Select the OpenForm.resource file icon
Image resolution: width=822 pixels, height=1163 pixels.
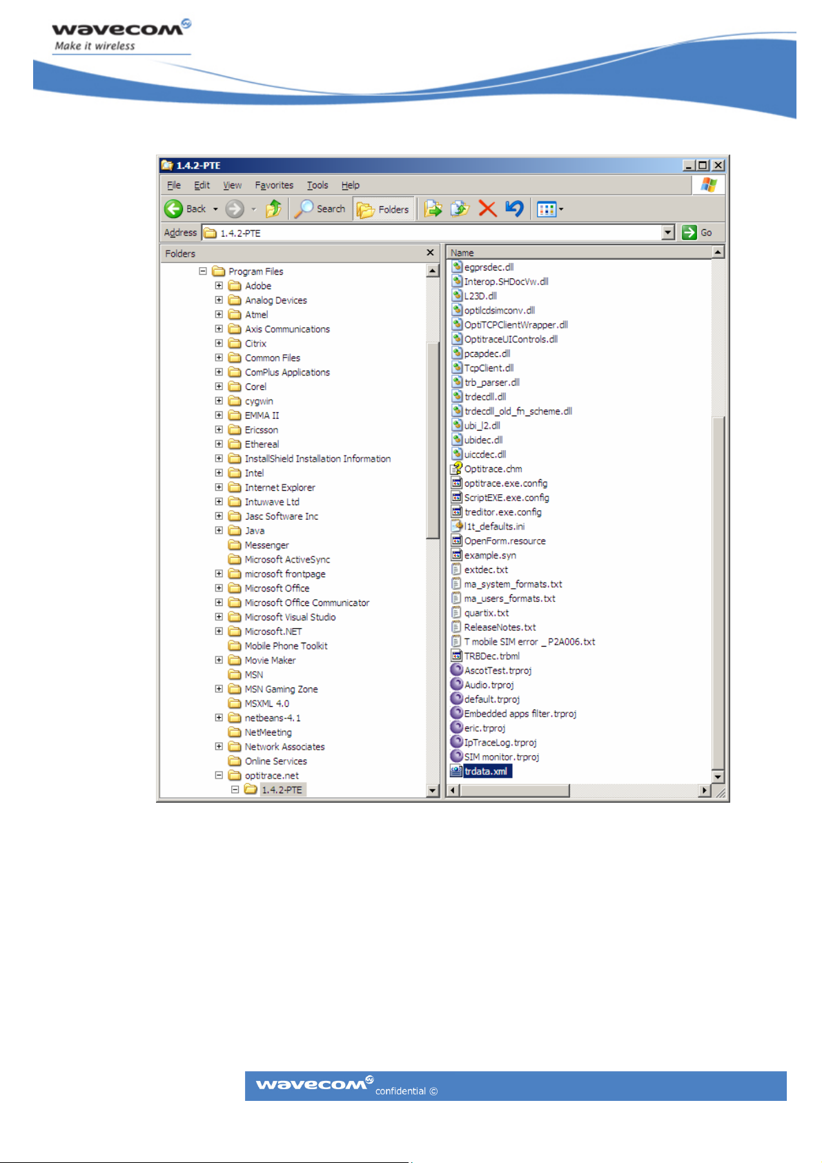pos(456,540)
